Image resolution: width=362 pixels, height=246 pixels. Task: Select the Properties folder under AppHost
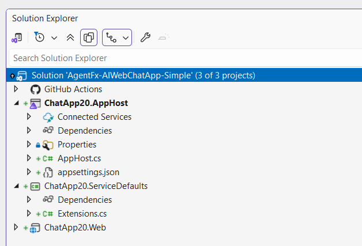(77, 145)
